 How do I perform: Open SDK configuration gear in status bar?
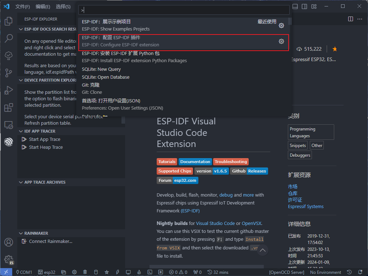point(74,272)
